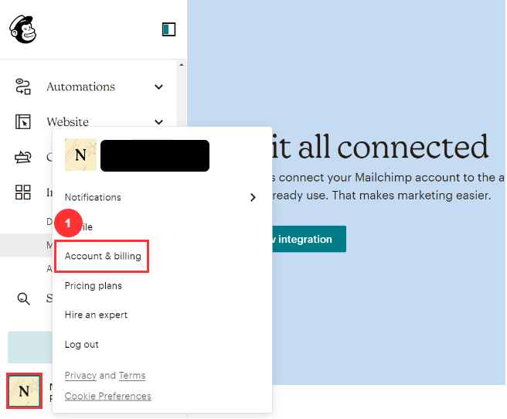Image resolution: width=507 pixels, height=419 pixels.
Task: Click the Website cursor-window icon
Action: (x=23, y=121)
